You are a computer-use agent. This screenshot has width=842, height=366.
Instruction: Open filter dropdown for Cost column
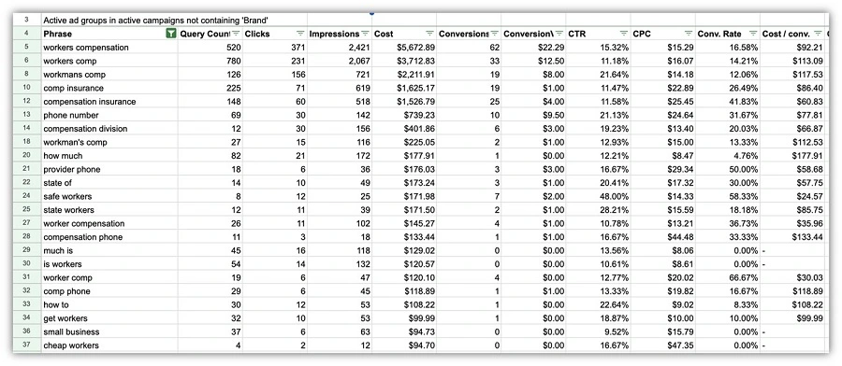tap(429, 34)
